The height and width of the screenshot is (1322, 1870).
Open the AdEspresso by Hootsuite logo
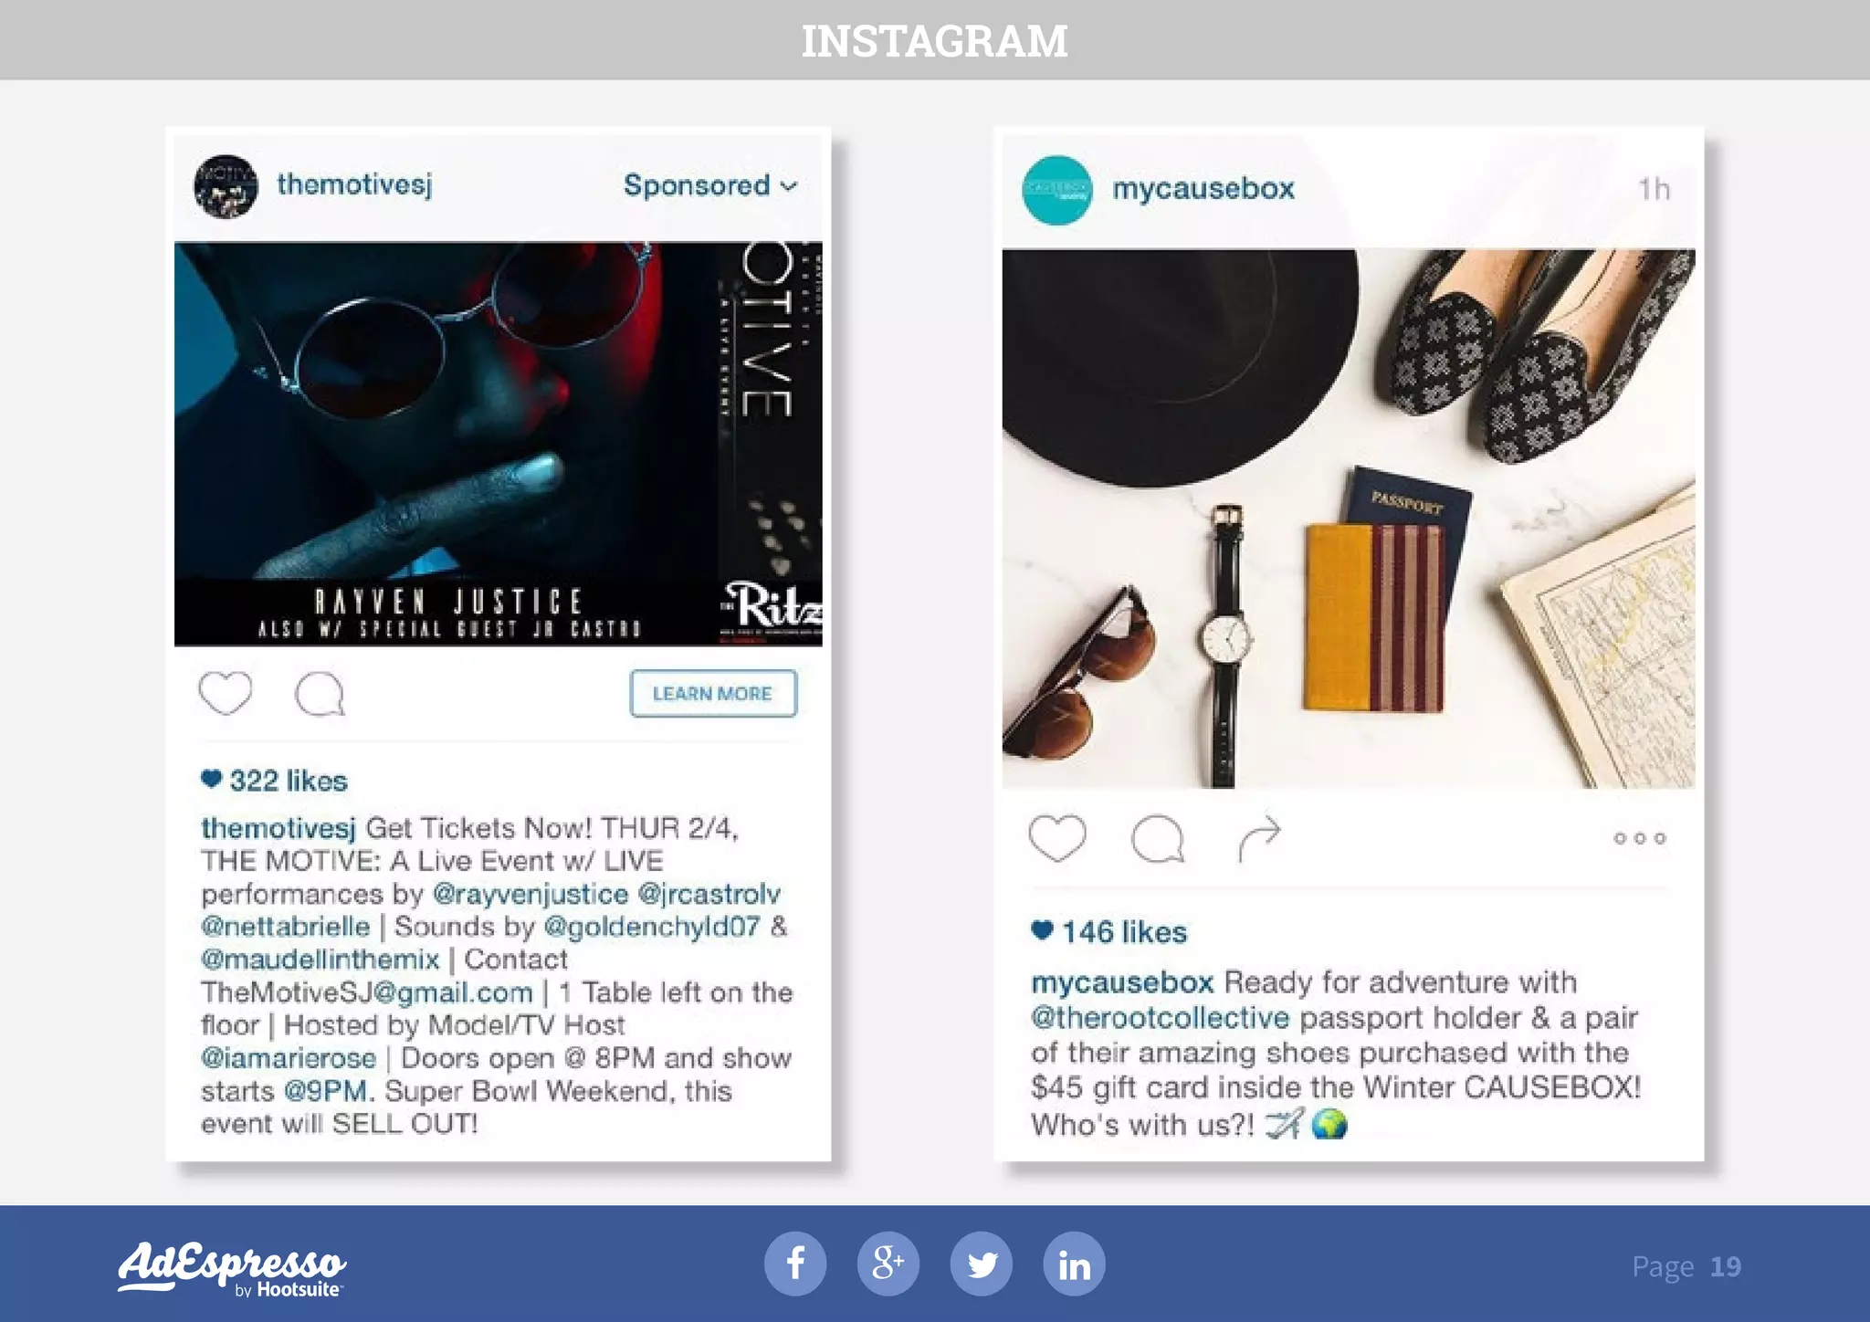[x=232, y=1269]
